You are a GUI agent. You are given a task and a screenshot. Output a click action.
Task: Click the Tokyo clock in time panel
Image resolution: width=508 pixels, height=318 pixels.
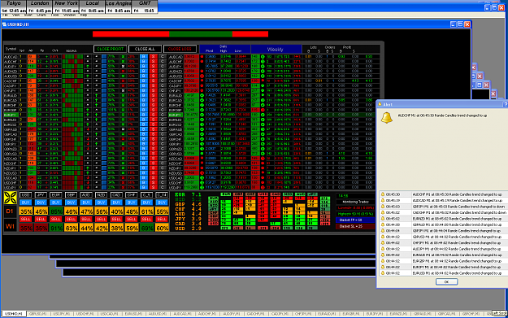click(13, 7)
